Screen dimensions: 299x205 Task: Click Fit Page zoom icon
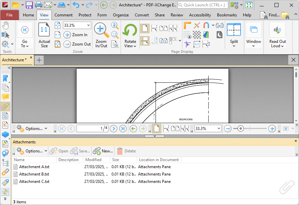tap(57, 25)
